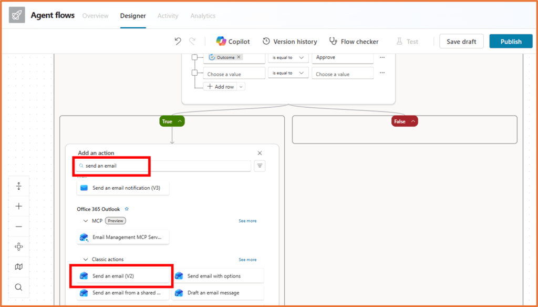The height and width of the screenshot is (307, 538).
Task: Collapse the True branch using its chevron
Action: [180, 121]
